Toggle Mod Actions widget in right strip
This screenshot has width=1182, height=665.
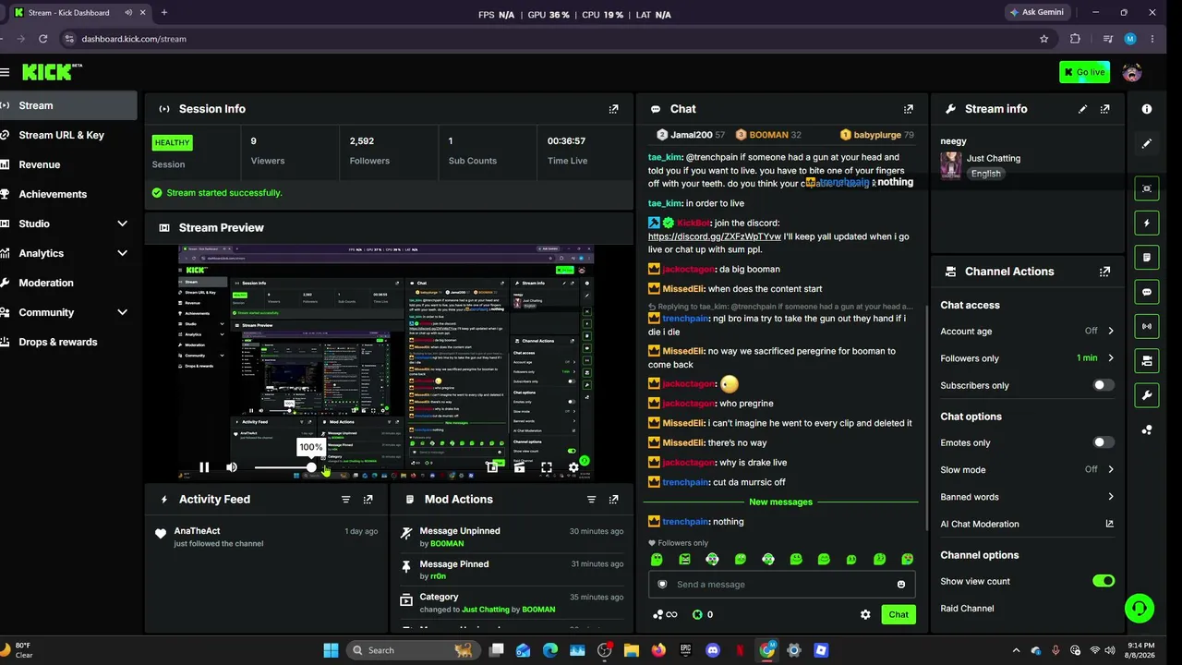coord(1147,258)
